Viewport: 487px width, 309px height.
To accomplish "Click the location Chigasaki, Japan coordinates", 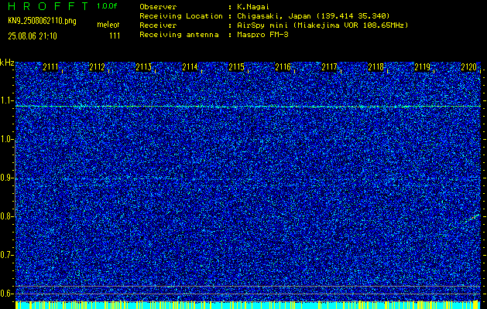I will (314, 16).
